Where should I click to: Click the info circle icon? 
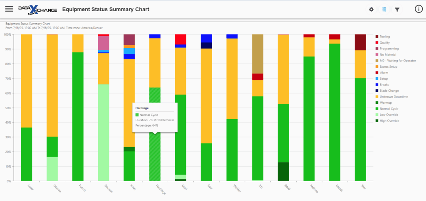pos(419,9)
